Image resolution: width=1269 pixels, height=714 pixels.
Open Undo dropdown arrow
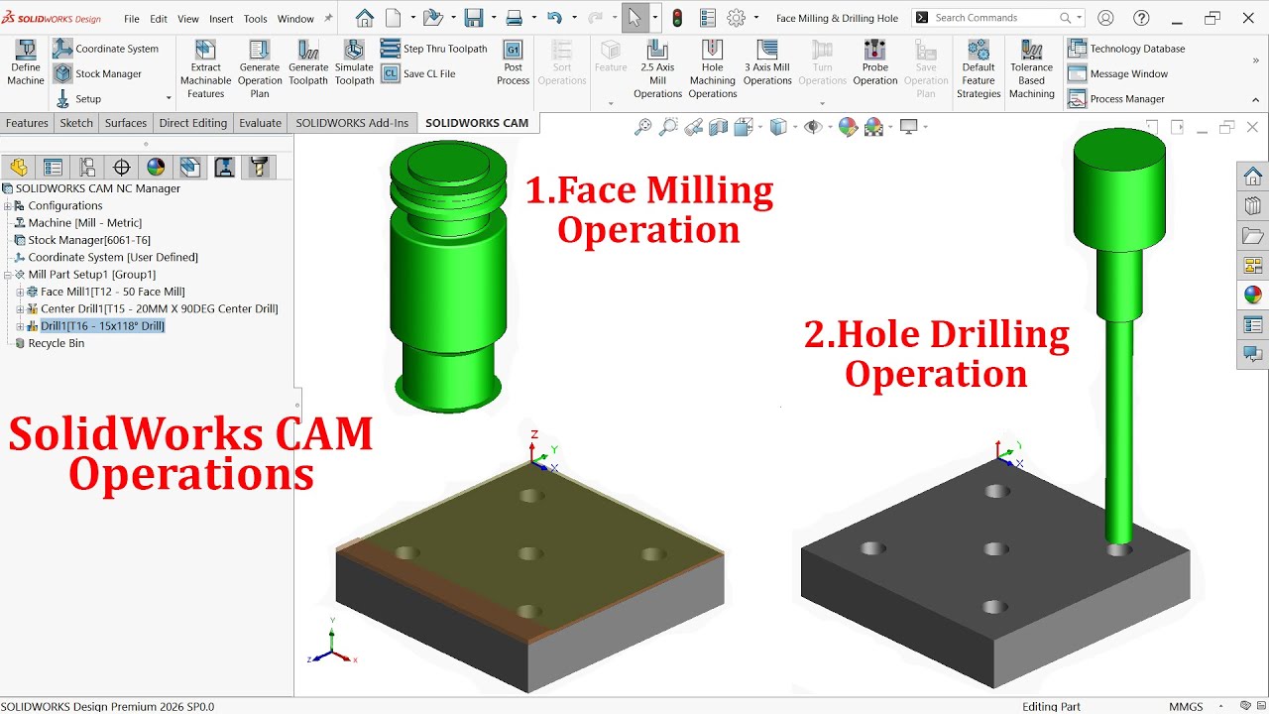coord(573,18)
